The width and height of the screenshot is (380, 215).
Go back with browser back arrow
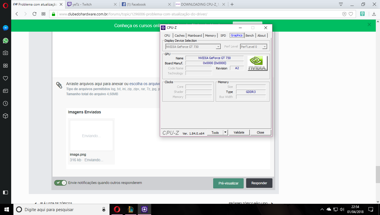click(17, 14)
